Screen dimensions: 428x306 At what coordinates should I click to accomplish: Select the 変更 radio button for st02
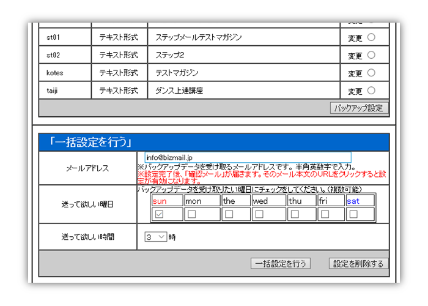(371, 55)
